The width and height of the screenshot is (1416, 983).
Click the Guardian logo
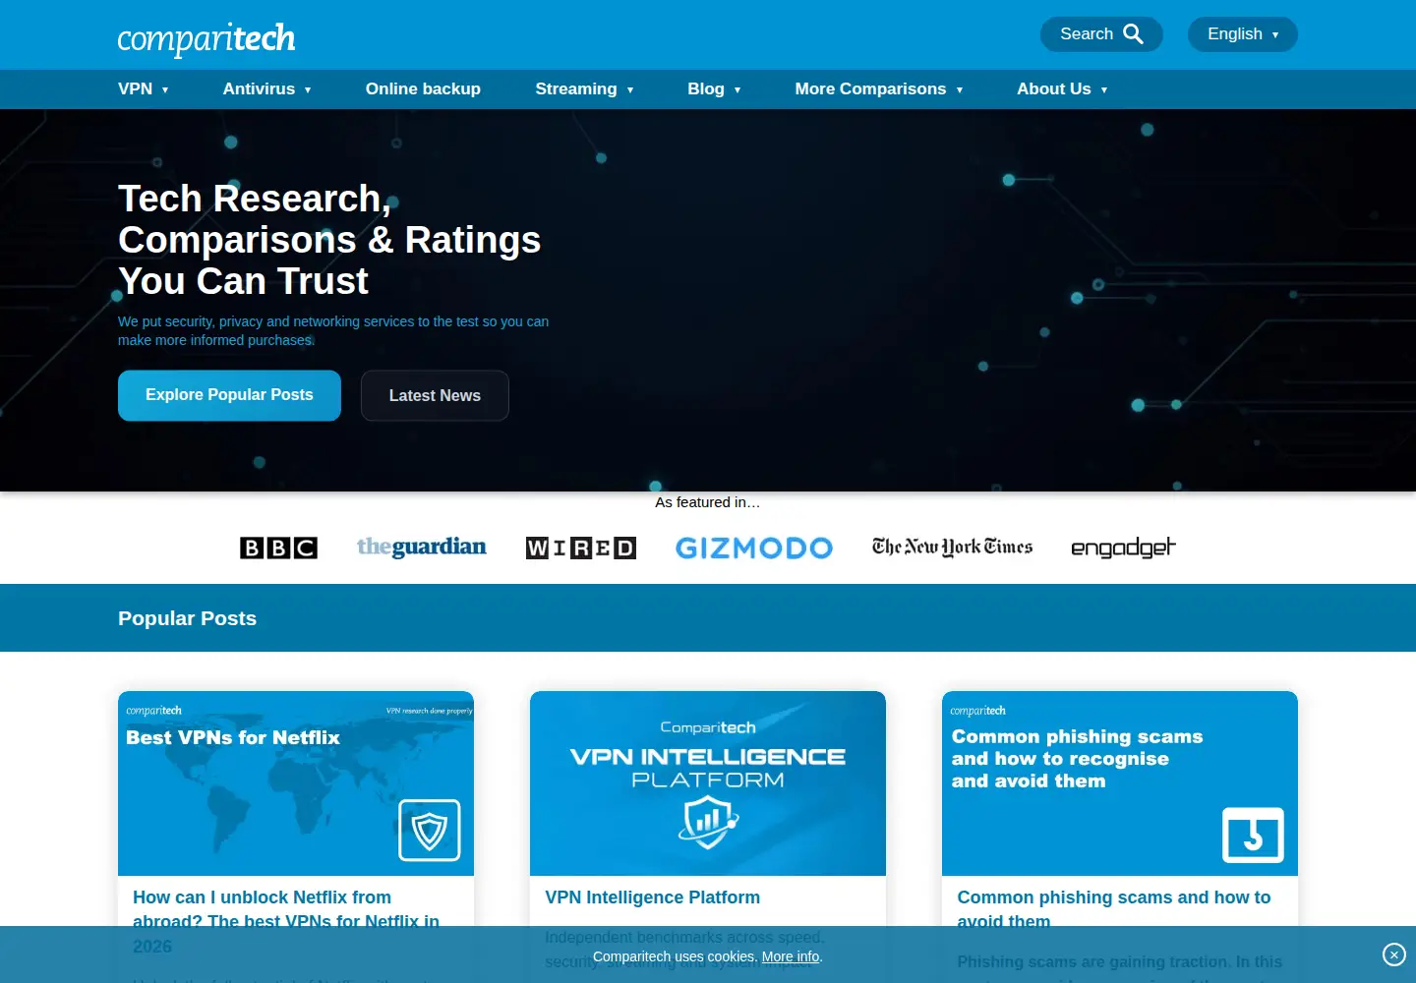(422, 547)
